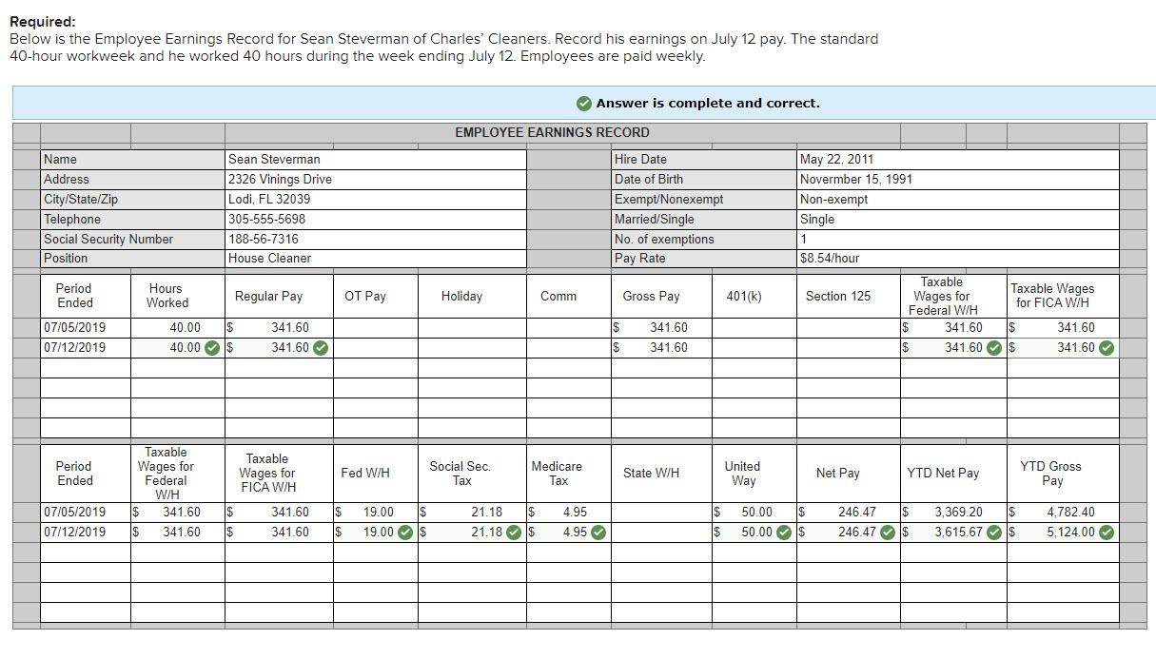Click the checkmark on Taxable Wages for Federal W/H

(x=992, y=347)
